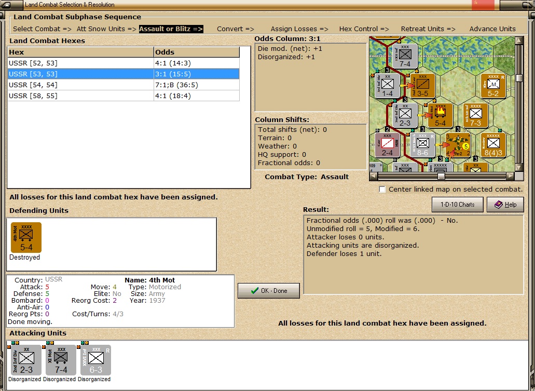
Task: Click the Select Combat subphase step
Action: 43,29
